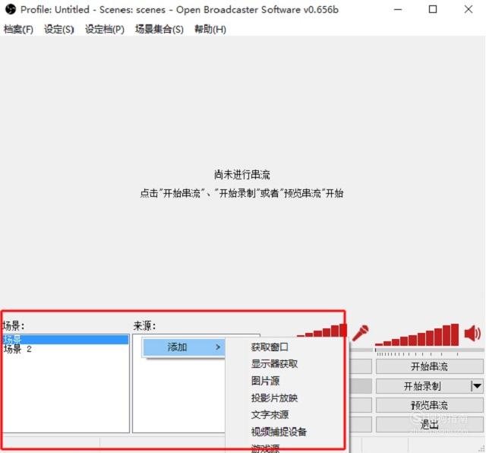Viewport: 486px width, 453px height.
Task: Open the 帮助(H) menu
Action: pyautogui.click(x=210, y=29)
